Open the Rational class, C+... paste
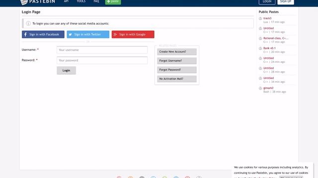 276,38
